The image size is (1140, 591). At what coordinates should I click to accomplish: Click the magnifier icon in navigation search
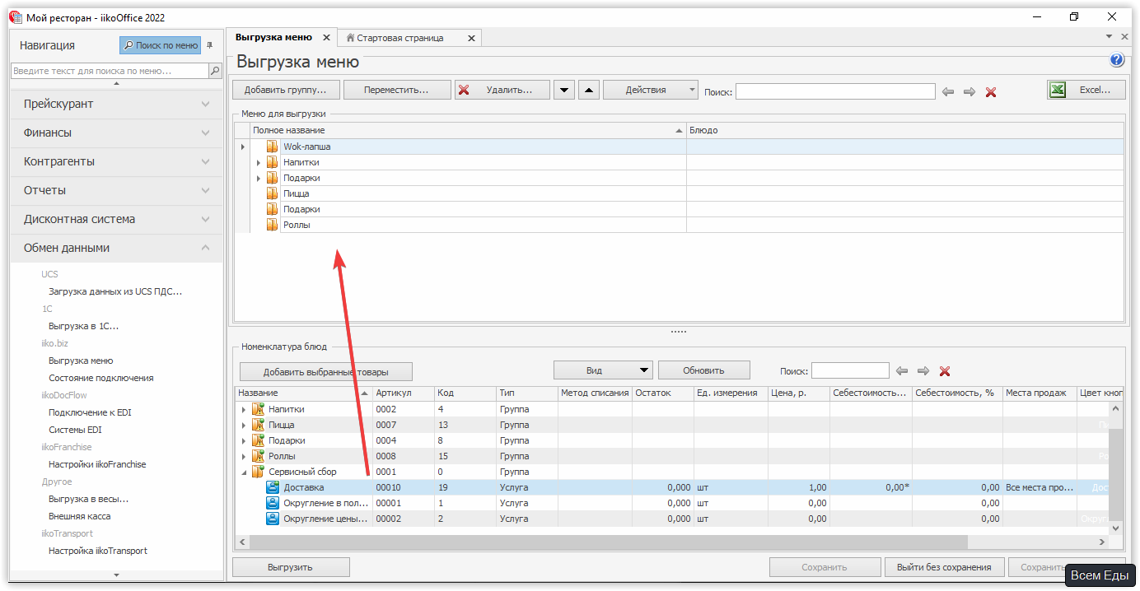215,72
